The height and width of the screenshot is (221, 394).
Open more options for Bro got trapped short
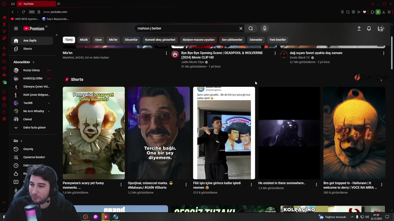381,184
